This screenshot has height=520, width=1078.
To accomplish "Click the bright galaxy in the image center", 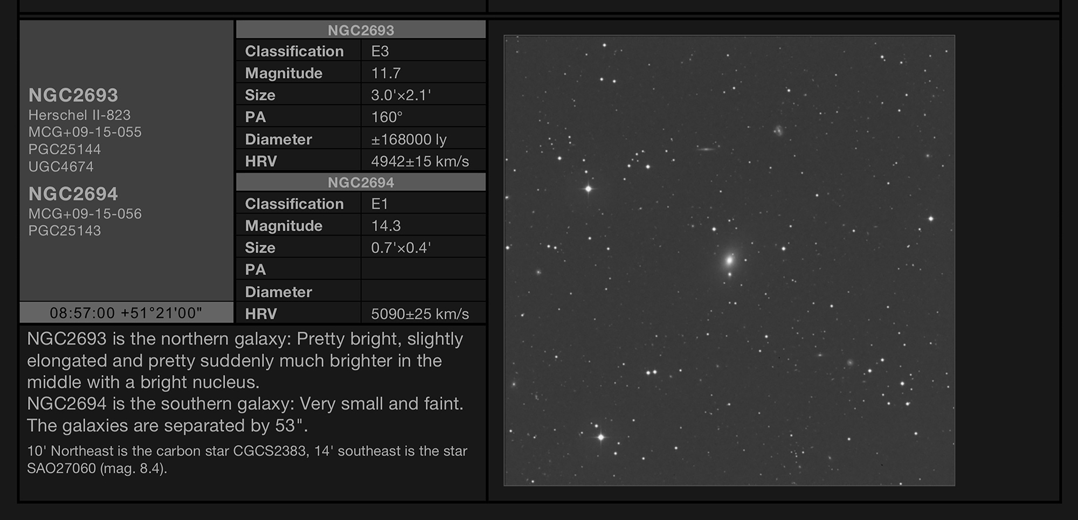I will (729, 260).
